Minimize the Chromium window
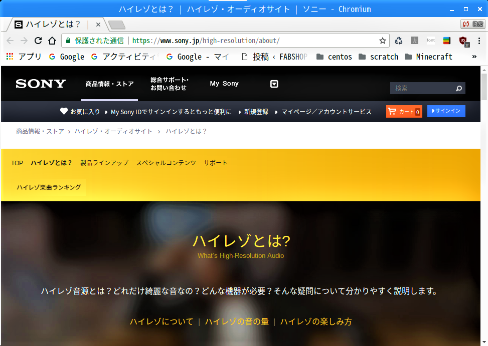488x346 pixels. pos(452,10)
